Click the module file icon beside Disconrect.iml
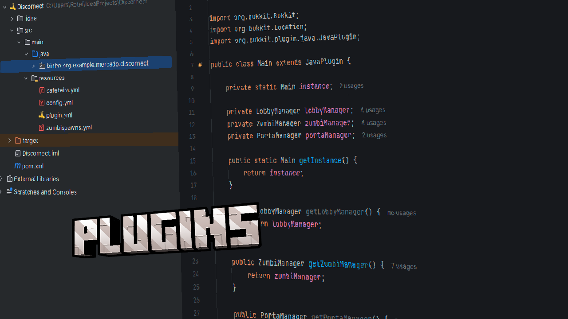 (x=17, y=153)
